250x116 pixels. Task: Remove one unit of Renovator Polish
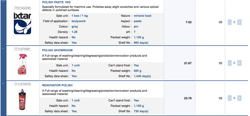[x=229, y=98]
